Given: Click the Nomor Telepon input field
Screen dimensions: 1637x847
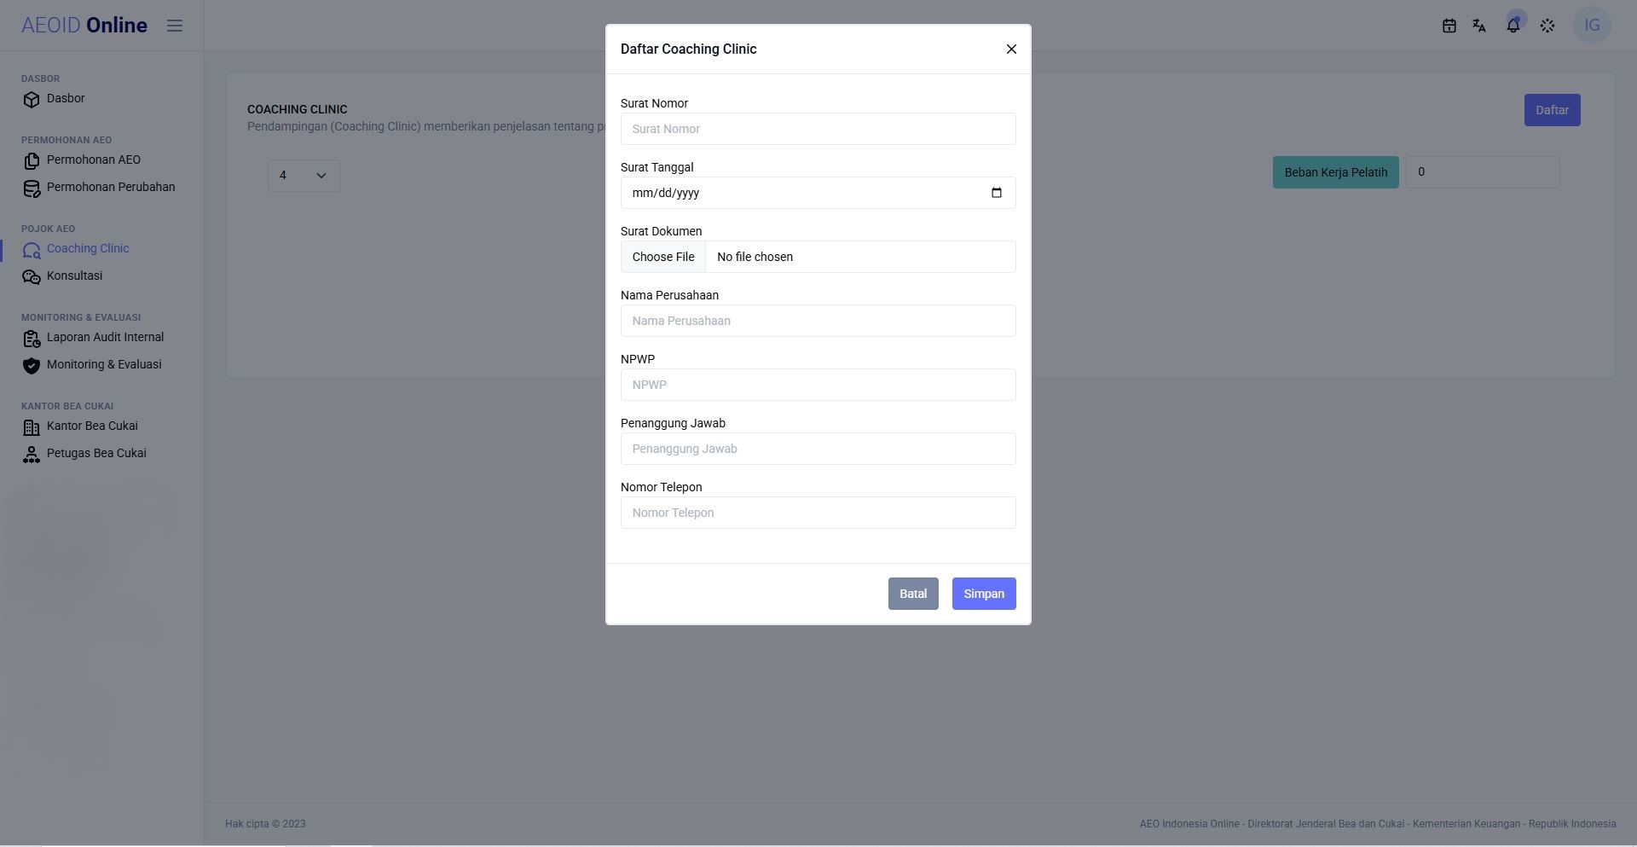Looking at the screenshot, I should pos(818,513).
